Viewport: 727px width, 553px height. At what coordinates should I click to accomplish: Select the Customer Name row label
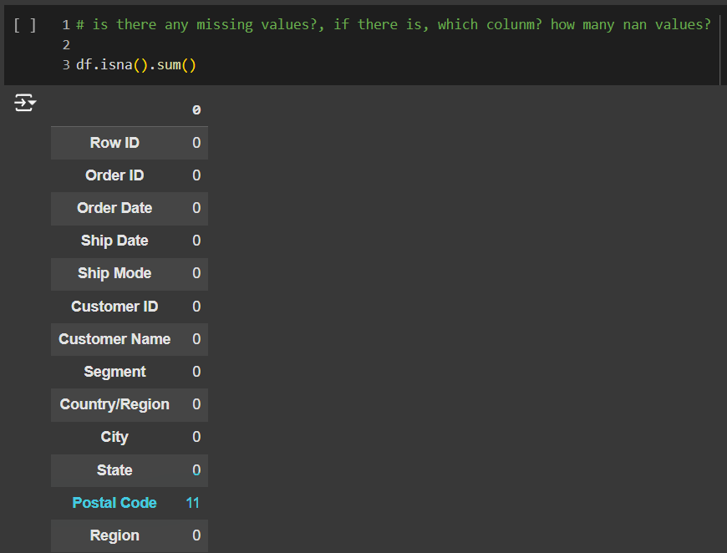coord(114,339)
